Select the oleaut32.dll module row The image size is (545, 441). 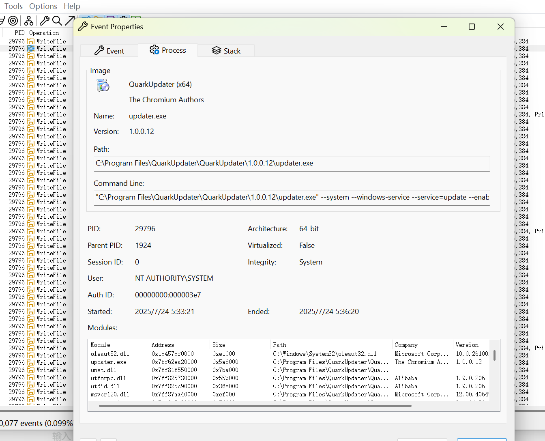289,354
